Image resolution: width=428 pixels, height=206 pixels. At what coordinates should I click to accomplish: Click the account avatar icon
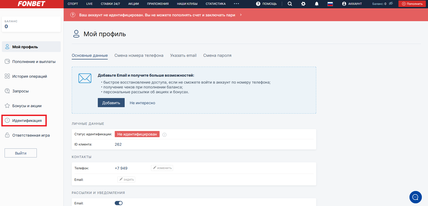(344, 4)
